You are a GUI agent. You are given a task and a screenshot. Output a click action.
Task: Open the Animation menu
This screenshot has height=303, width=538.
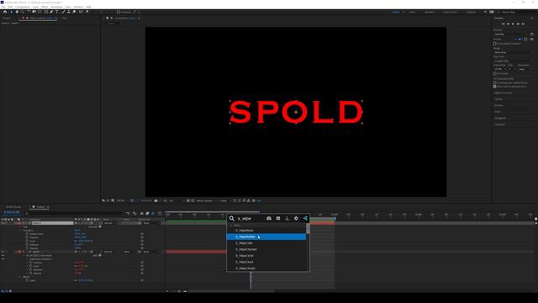point(56,7)
